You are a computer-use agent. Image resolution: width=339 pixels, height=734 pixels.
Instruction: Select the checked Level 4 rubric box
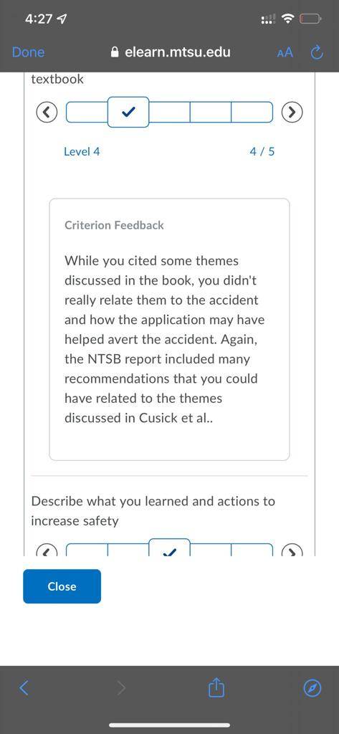tap(128, 112)
